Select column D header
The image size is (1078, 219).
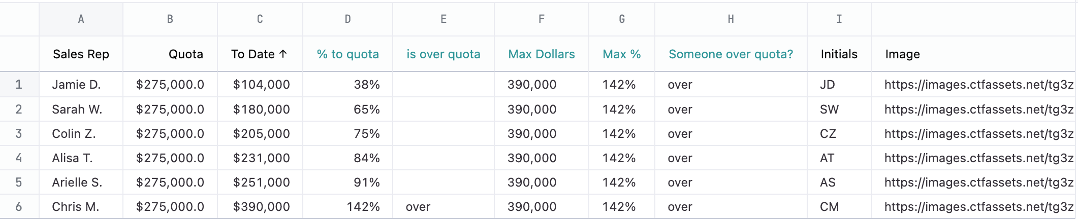[347, 19]
